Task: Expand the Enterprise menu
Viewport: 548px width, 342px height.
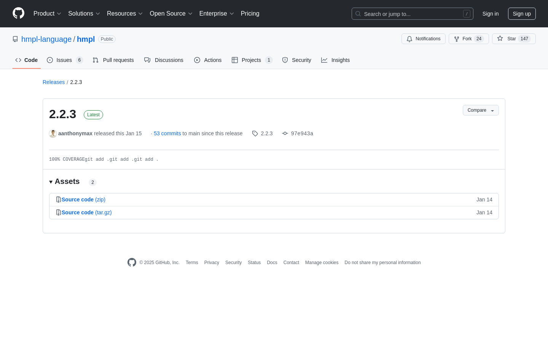Action: click(x=217, y=14)
